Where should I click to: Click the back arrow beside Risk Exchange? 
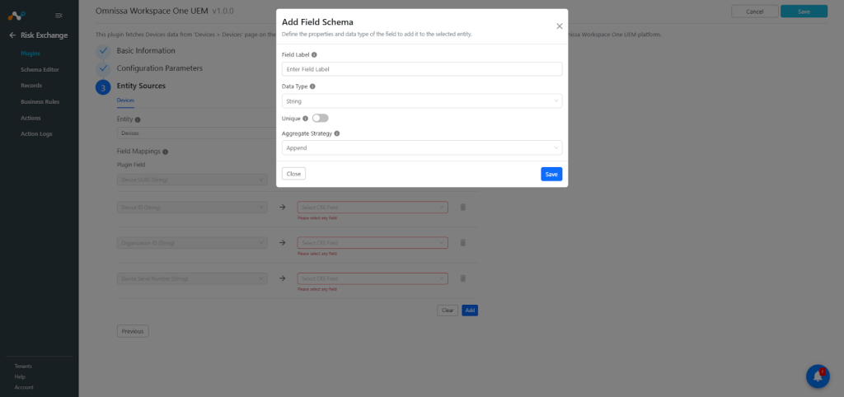[x=12, y=35]
